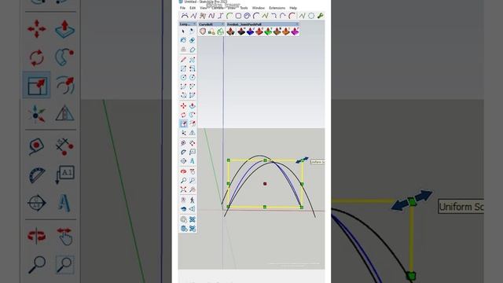503x283 pixels.
Task: Close the Curviloft toolbar
Action: 222,24
